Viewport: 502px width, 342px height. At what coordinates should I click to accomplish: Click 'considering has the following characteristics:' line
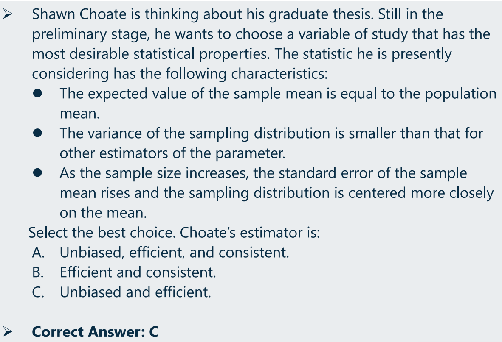pyautogui.click(x=180, y=74)
